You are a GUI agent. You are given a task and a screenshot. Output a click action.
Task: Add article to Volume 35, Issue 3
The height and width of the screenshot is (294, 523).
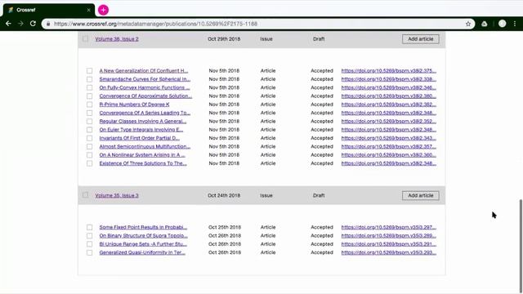[421, 195]
